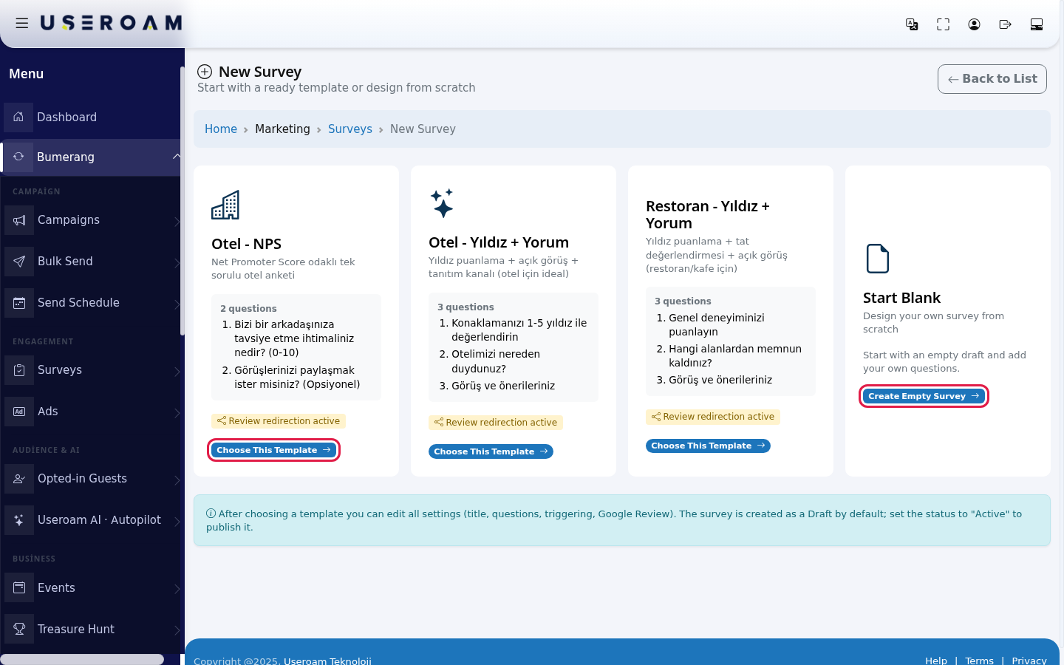Open the Terms footer link
The height and width of the screenshot is (665, 1064).
[979, 660]
